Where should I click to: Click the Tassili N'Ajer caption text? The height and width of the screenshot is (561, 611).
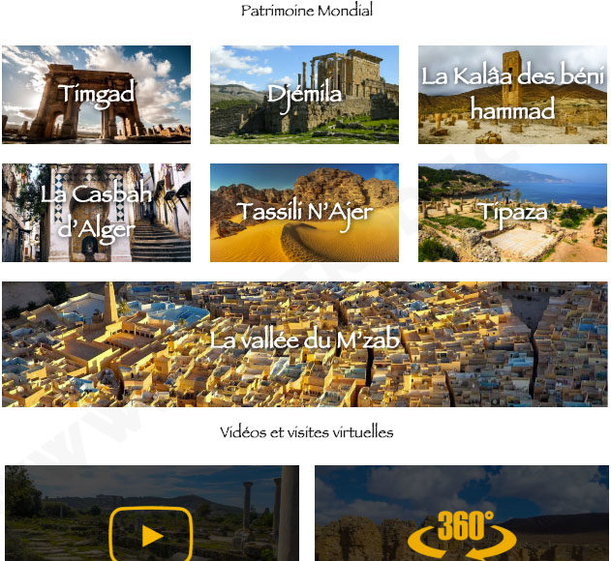tap(305, 215)
